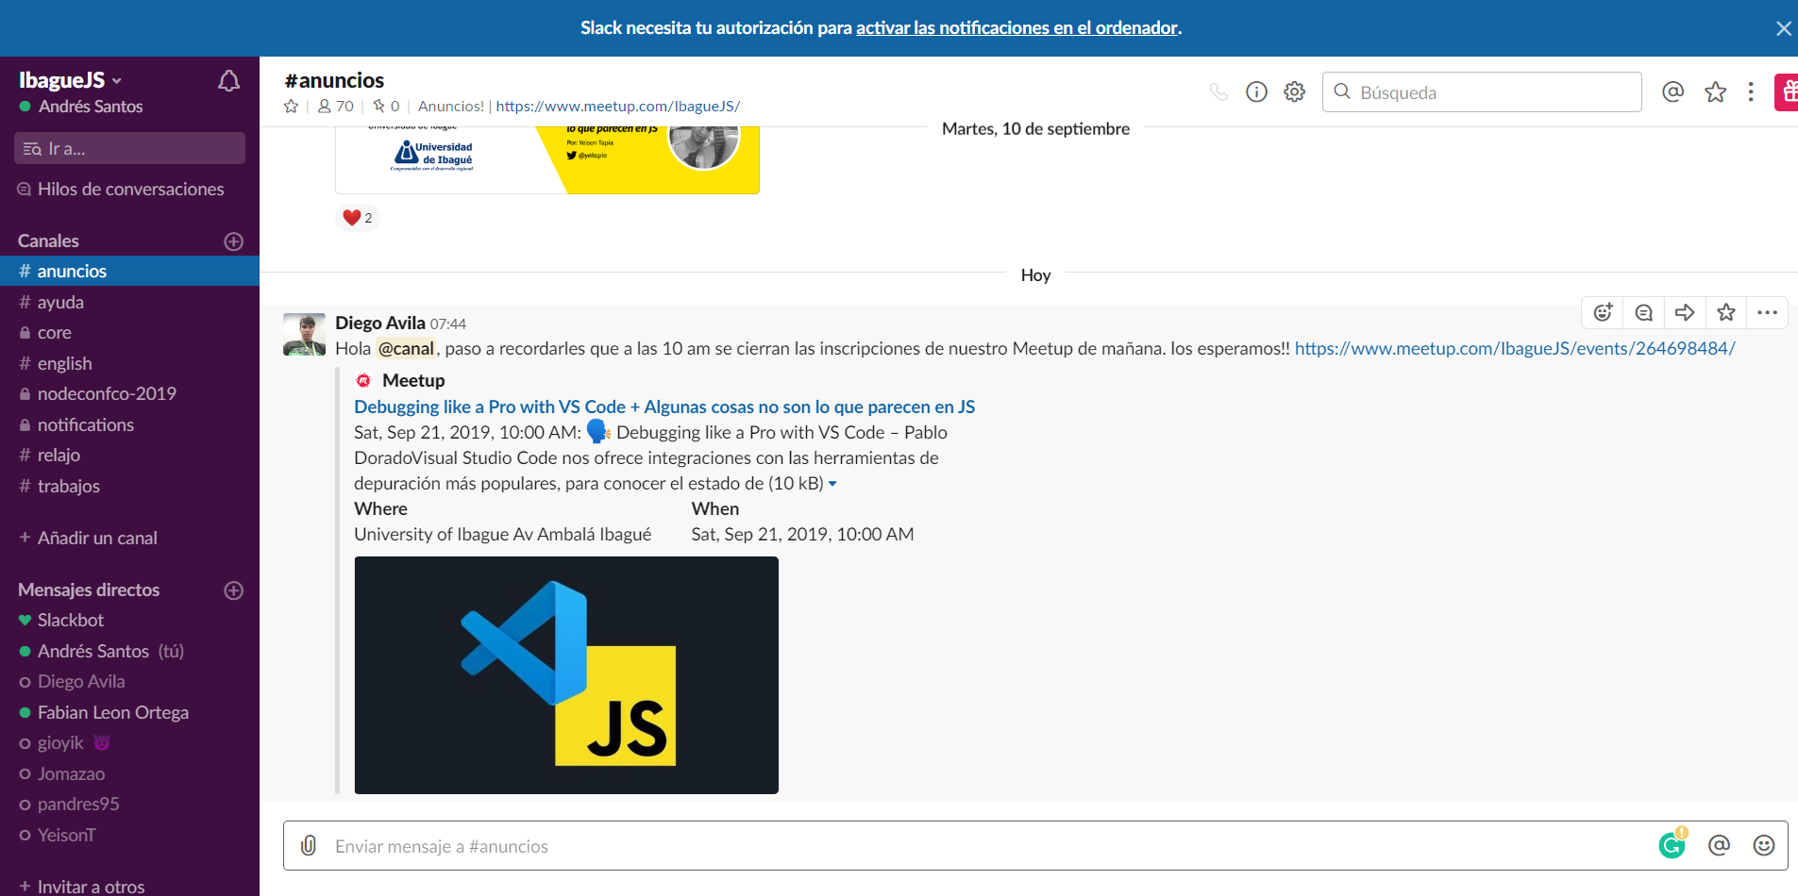View pinned items count in header
The width and height of the screenshot is (1798, 896).
[386, 107]
